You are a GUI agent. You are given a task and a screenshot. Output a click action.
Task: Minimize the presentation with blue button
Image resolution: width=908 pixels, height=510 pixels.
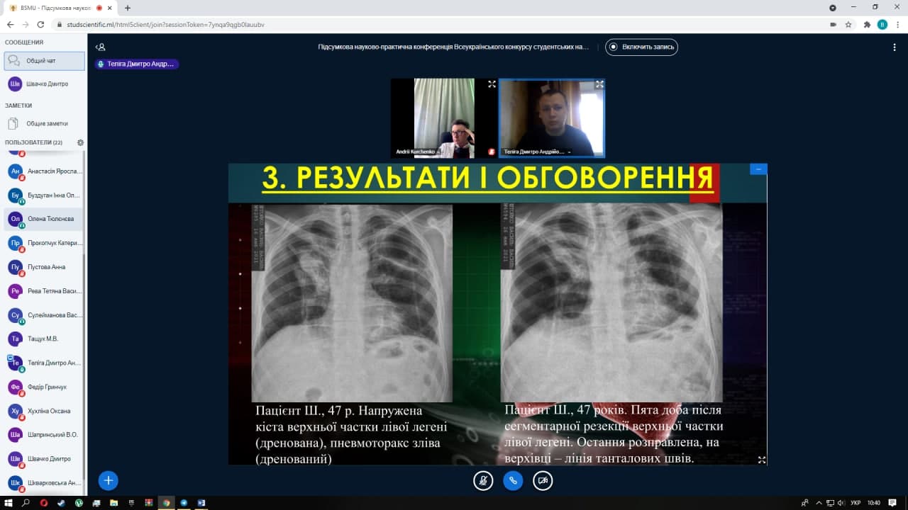(x=758, y=169)
